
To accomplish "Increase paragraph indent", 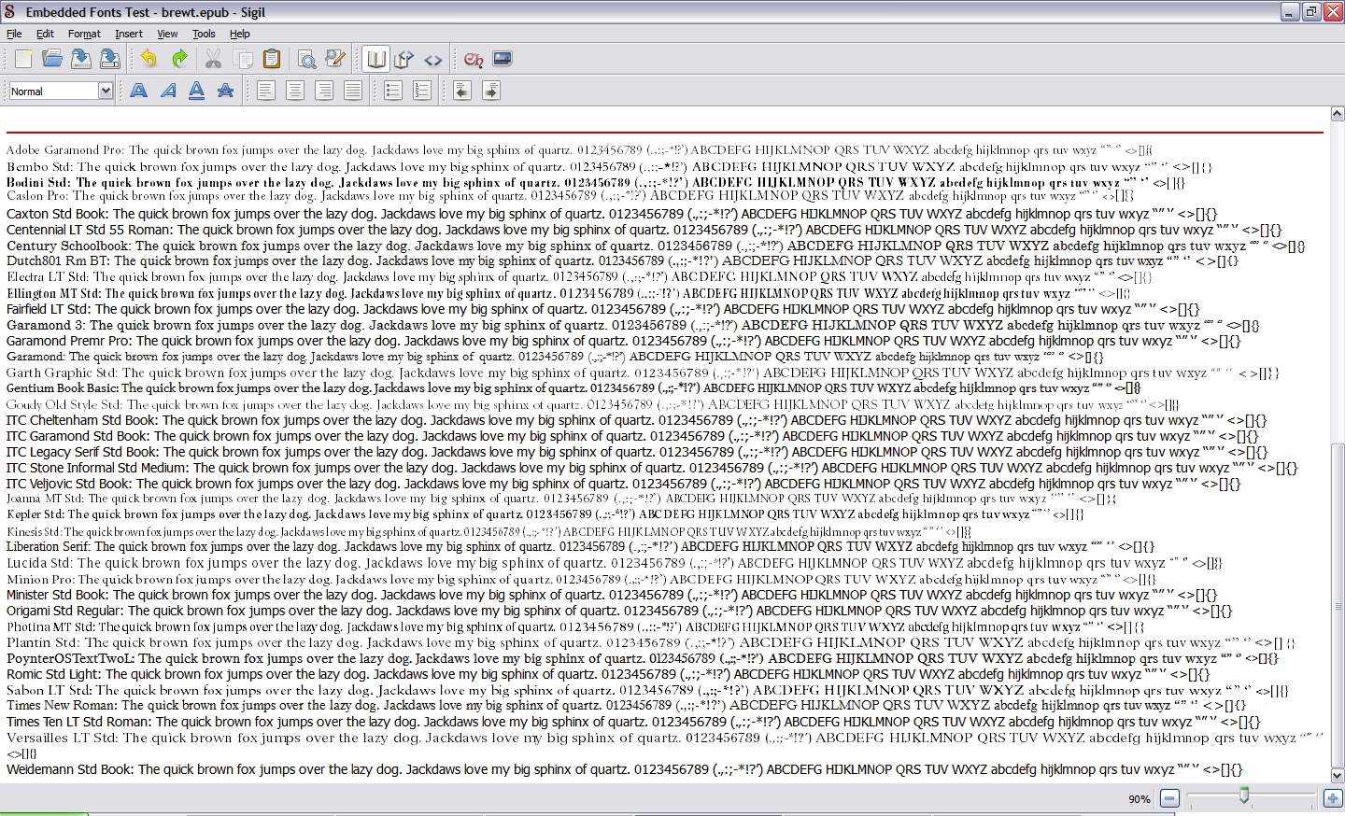I will 491,91.
